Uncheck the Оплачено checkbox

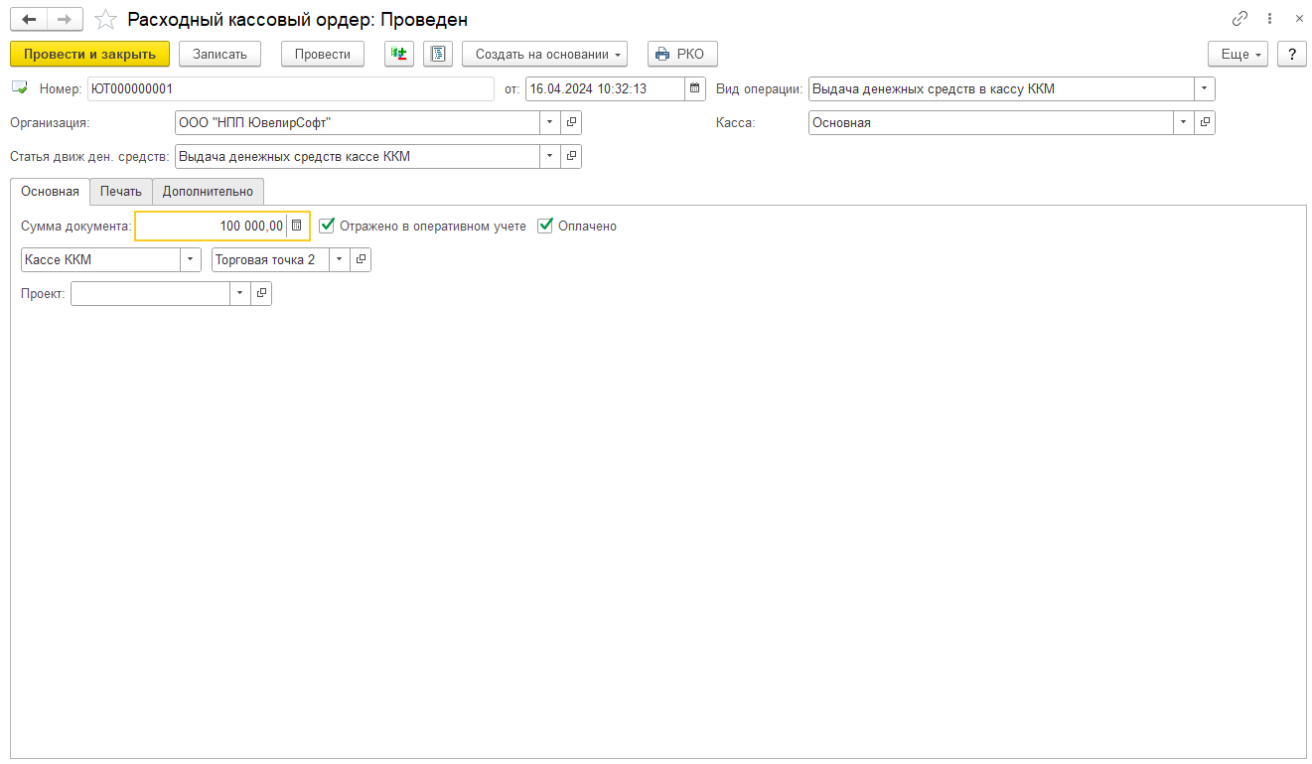click(x=544, y=226)
